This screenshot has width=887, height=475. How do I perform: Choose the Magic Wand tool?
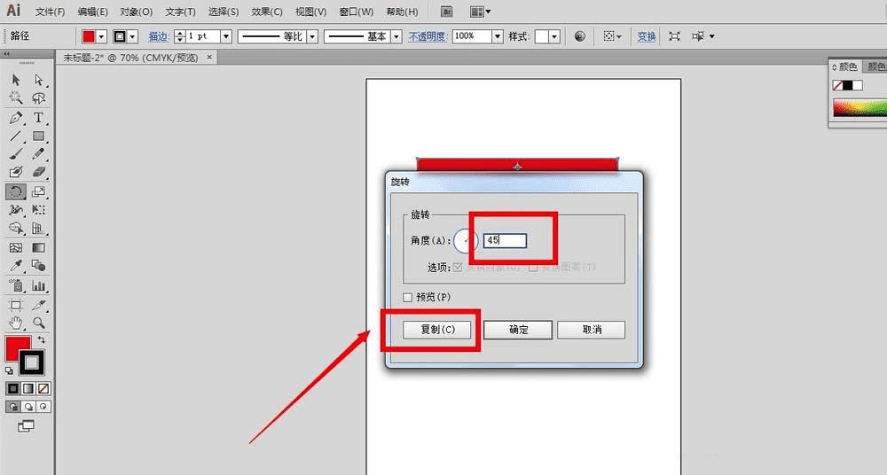(16, 98)
